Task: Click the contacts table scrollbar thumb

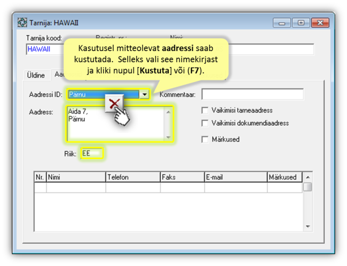Action: 308,187
